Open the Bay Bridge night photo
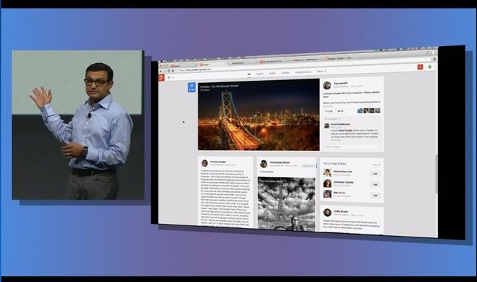This screenshot has width=477, height=282. tap(258, 115)
